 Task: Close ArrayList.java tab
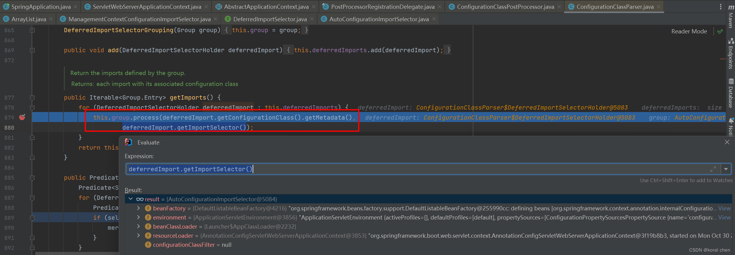[51, 19]
